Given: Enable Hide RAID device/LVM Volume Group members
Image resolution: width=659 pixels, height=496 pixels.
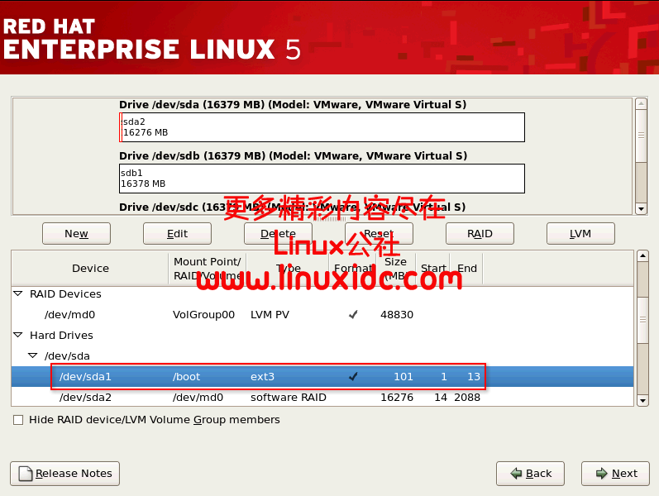Looking at the screenshot, I should pos(18,420).
